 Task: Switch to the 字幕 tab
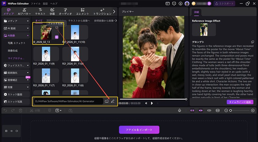pyautogui.click(x=52, y=12)
